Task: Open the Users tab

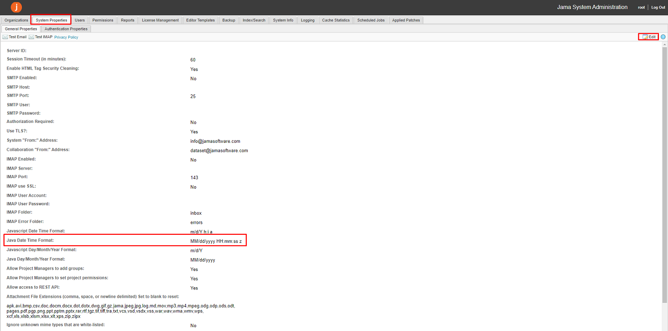Action: tap(80, 20)
